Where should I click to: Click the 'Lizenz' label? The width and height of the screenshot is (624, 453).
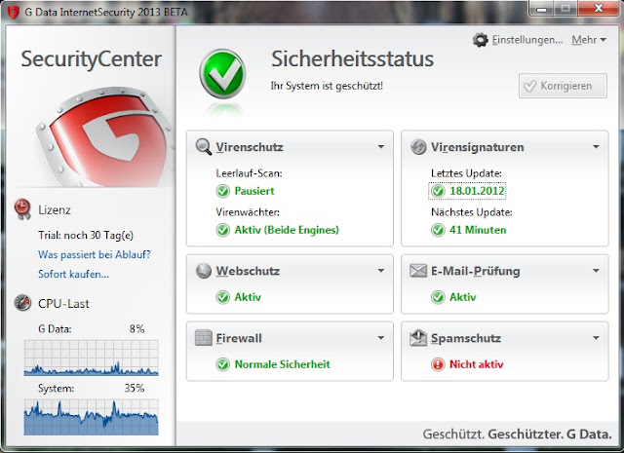[x=55, y=210]
